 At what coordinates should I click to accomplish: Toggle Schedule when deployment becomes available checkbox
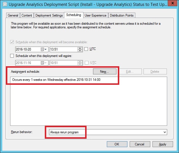[x=12, y=42]
